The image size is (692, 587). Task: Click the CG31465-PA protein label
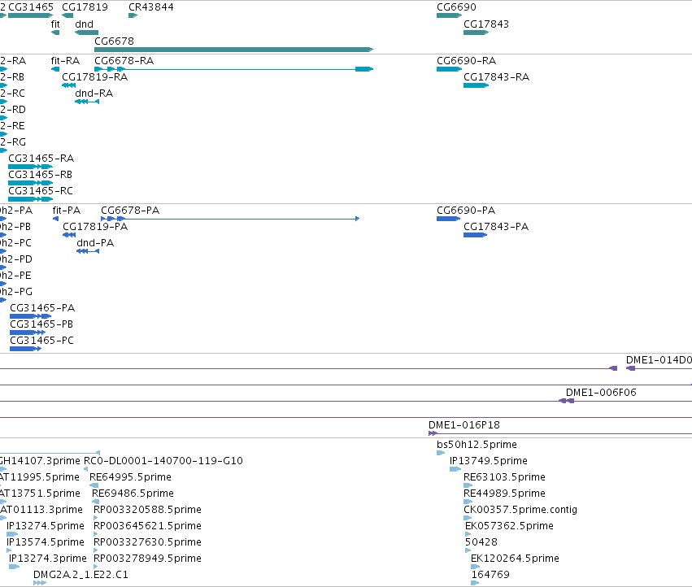pos(42,307)
